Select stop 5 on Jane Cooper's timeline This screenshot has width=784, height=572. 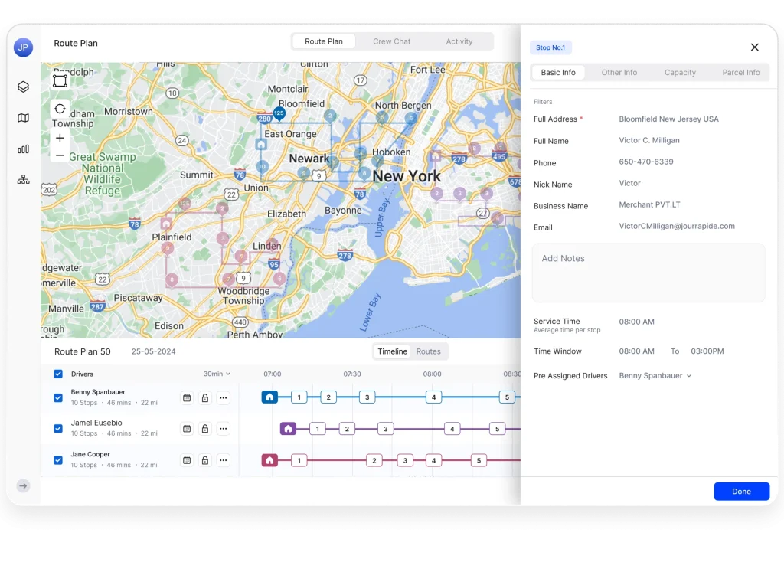(x=479, y=460)
